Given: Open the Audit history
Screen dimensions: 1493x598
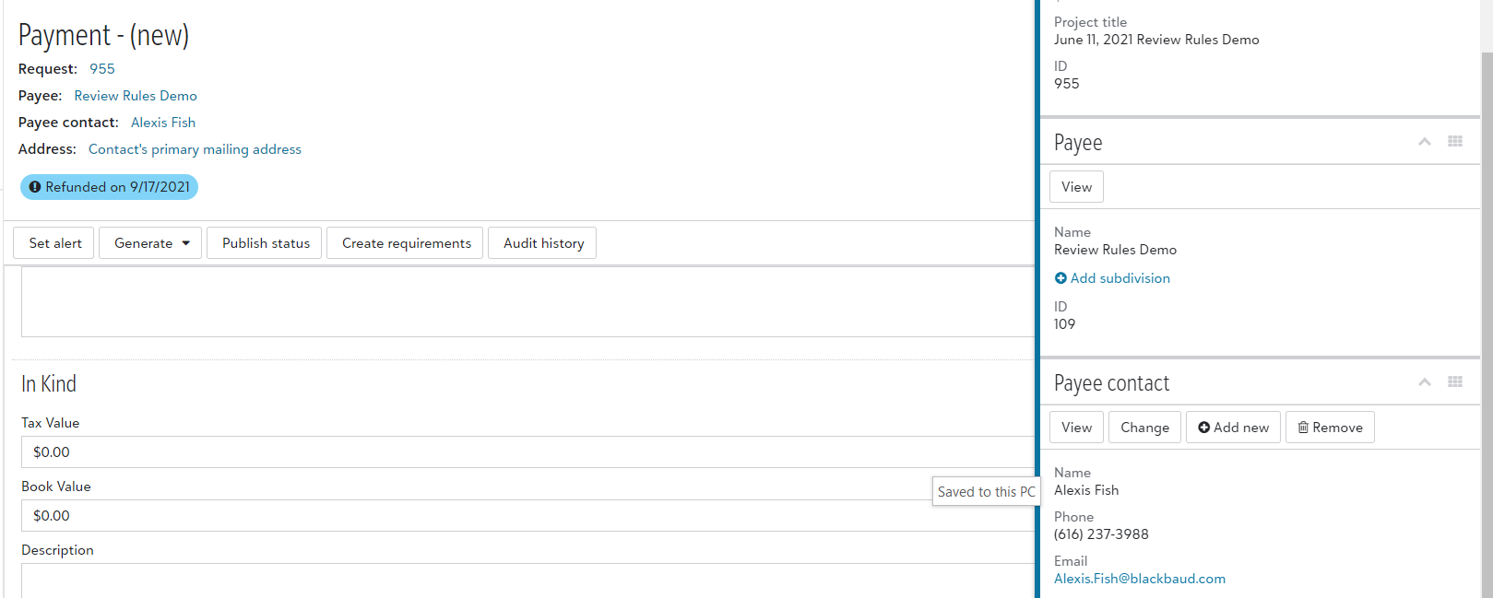Looking at the screenshot, I should pos(543,243).
